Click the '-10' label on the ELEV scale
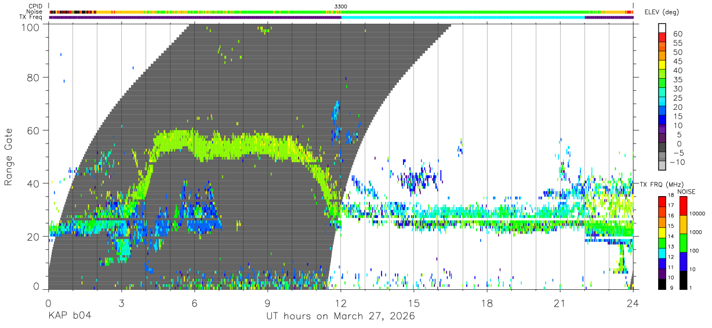Screen dimensions: 712x328 (677, 163)
